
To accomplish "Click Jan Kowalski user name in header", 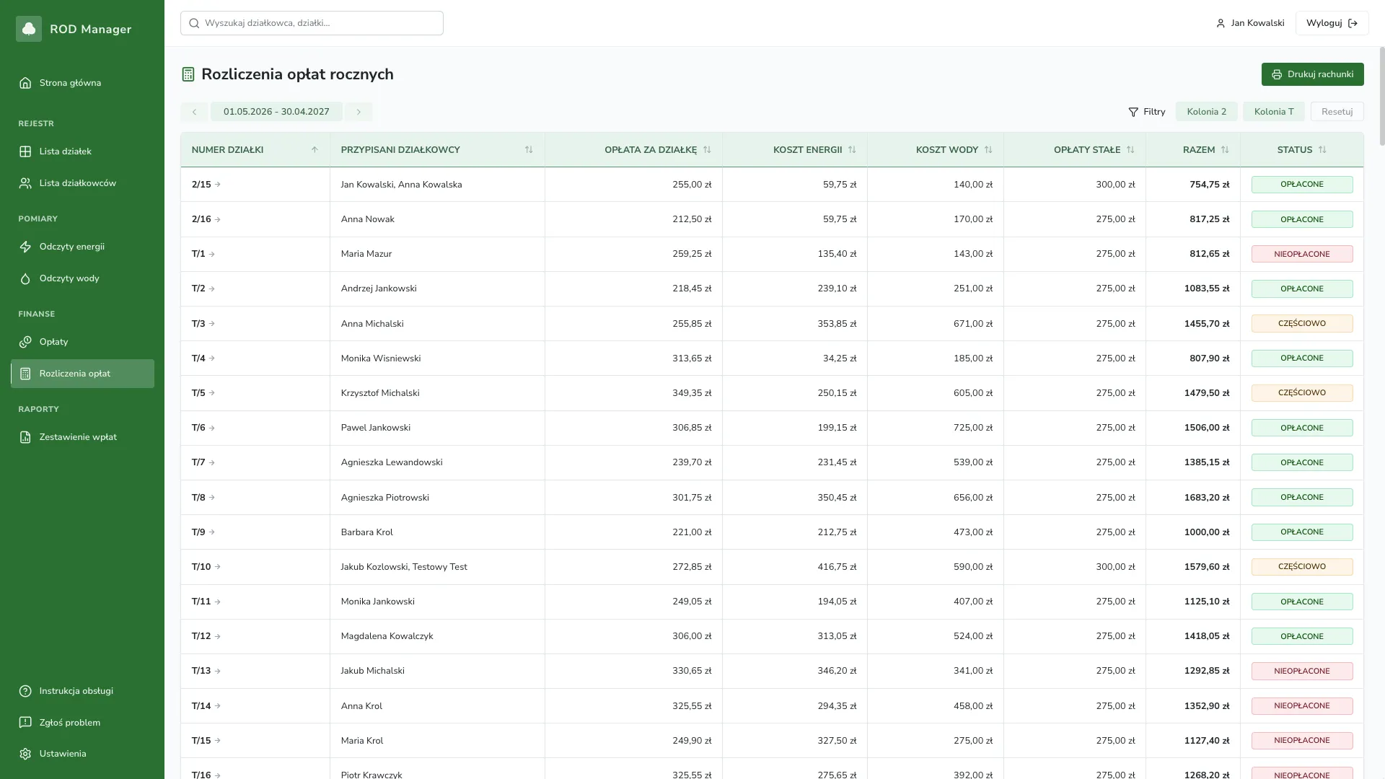I will point(1257,23).
